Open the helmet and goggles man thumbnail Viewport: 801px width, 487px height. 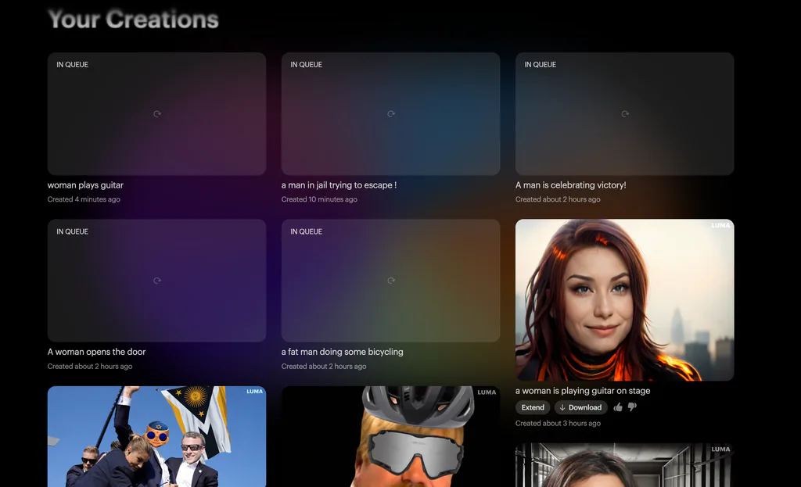point(391,436)
